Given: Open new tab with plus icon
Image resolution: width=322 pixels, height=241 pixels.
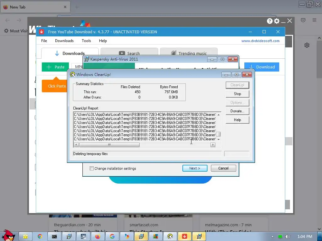Looking at the screenshot, I should (x=77, y=7).
